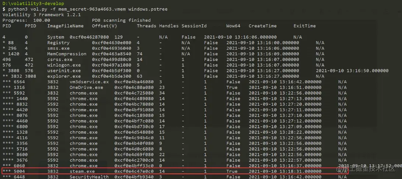Click the offset 0xcf0e4d69f080
The height and width of the screenshot is (179, 402).
(134, 155)
